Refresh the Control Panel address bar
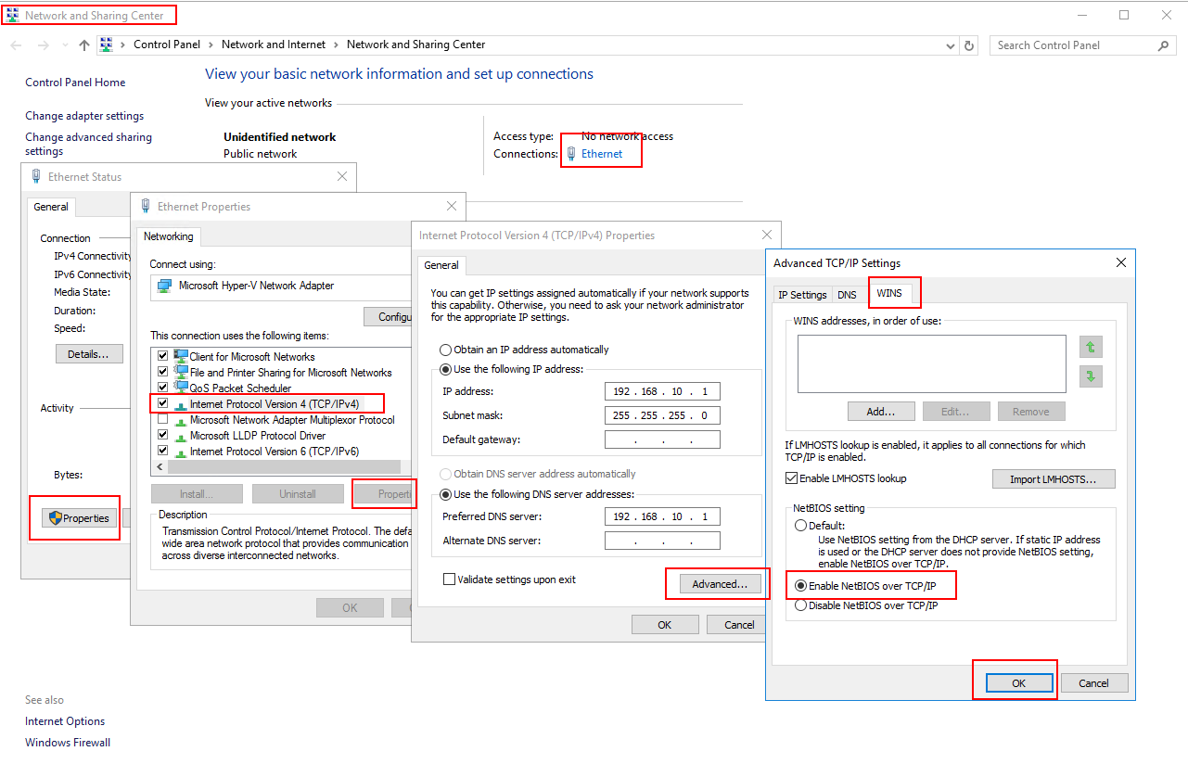This screenshot has width=1188, height=764. (970, 45)
